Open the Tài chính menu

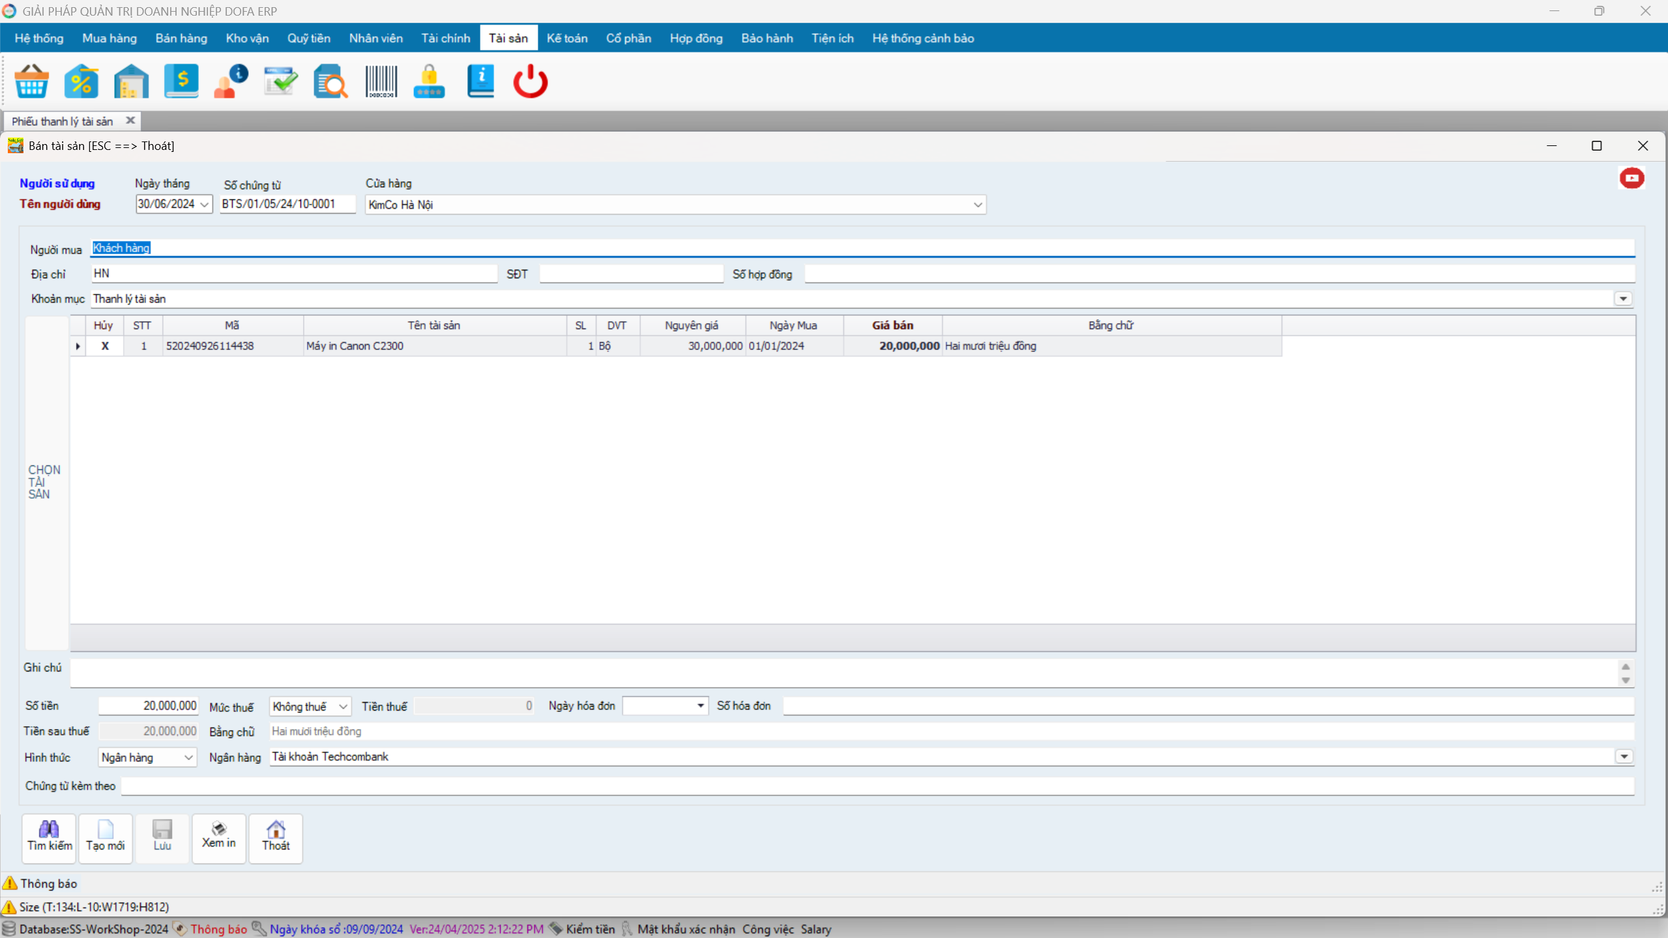[x=446, y=38]
